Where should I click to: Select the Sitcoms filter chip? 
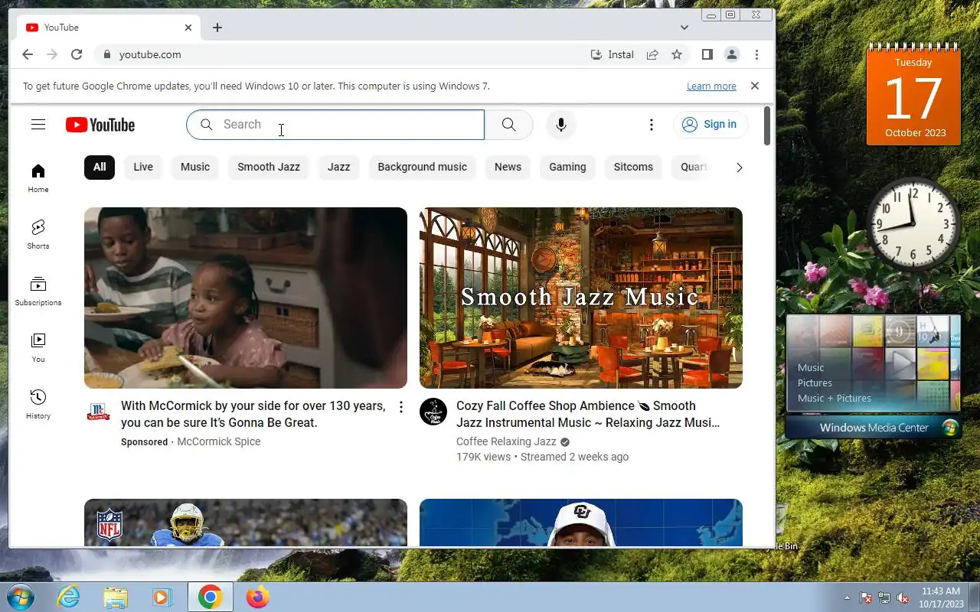click(x=633, y=167)
